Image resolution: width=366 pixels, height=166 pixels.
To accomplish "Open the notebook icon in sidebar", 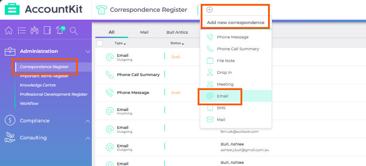I will pos(47,31).
